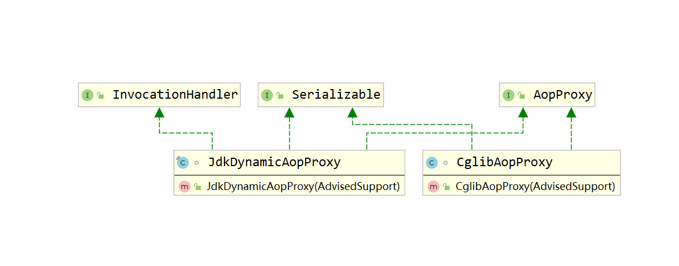Click the CglibAopProxy constructor method icon

[x=433, y=186]
